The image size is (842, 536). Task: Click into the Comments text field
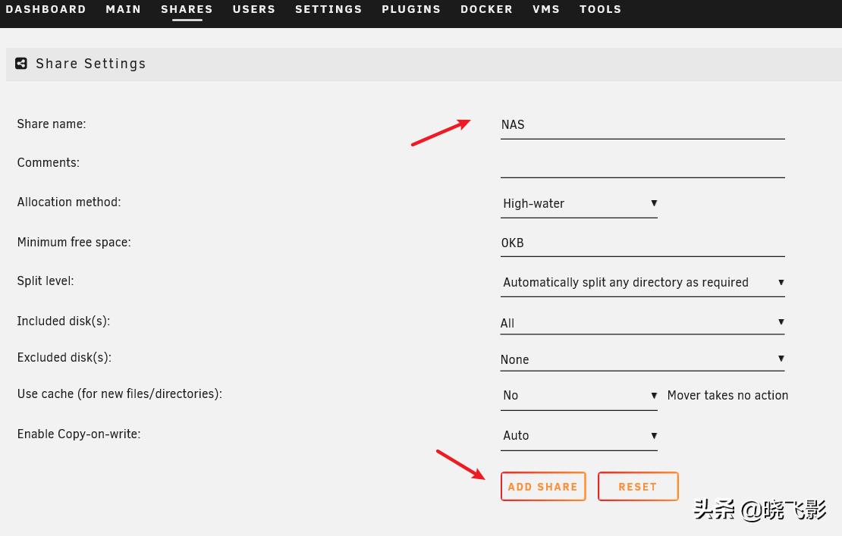tap(642, 165)
